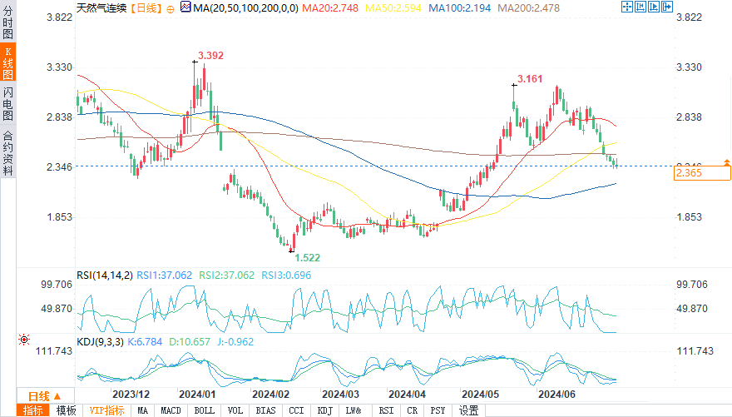Toggle the BOLL indicator
The image size is (732, 417).
204,410
